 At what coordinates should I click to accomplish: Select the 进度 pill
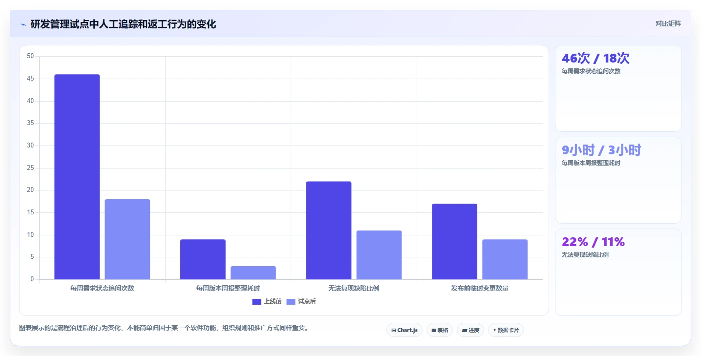(x=470, y=330)
